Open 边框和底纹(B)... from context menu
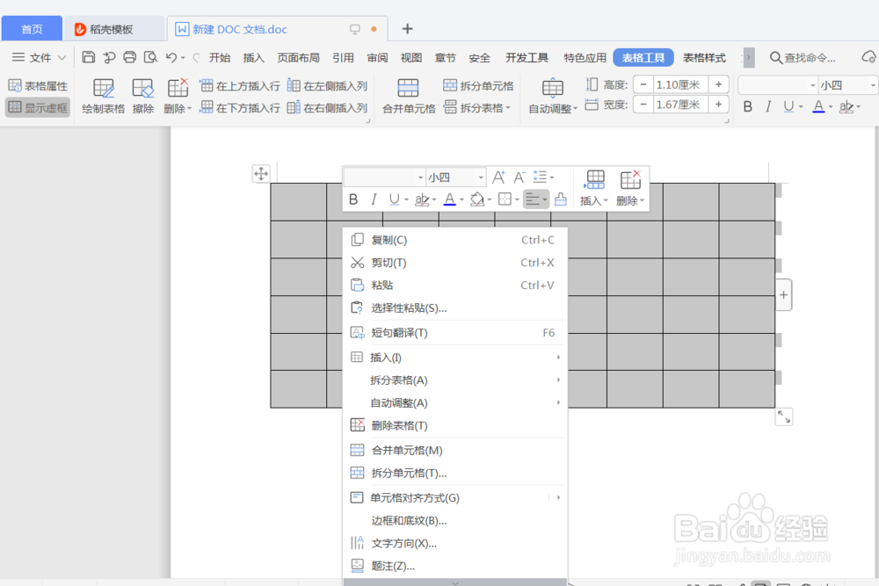The height and width of the screenshot is (586, 879). point(454,521)
